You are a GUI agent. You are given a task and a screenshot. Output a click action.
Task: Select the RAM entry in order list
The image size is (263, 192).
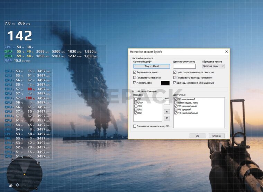[140, 113]
